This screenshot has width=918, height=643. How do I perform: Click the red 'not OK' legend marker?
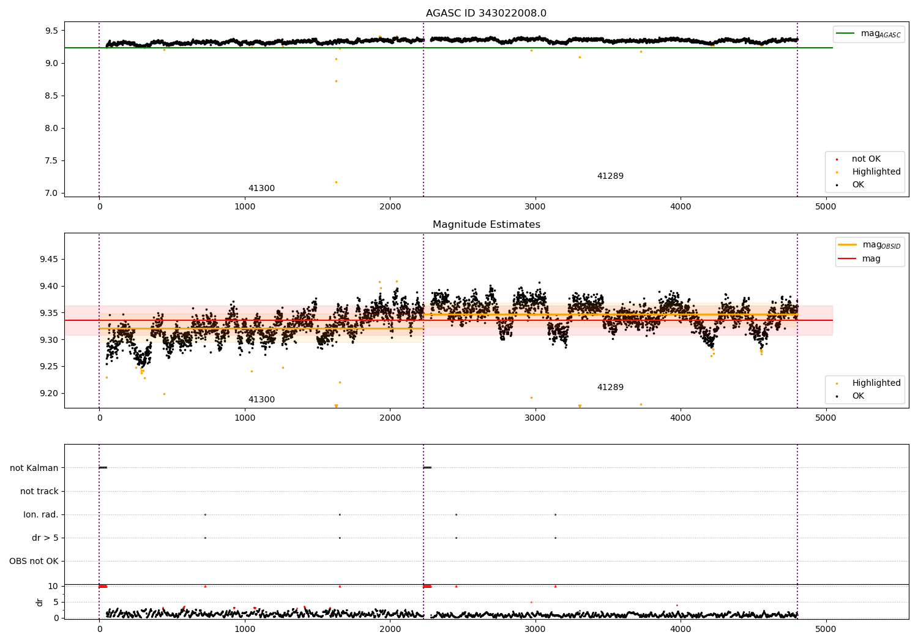click(837, 159)
